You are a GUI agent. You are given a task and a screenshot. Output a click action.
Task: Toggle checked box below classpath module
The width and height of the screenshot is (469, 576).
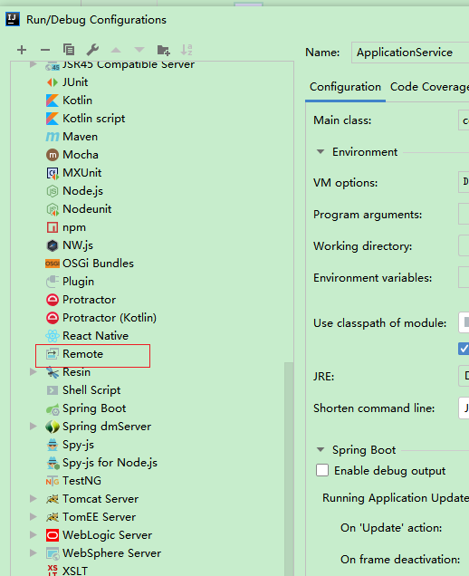pyautogui.click(x=464, y=349)
